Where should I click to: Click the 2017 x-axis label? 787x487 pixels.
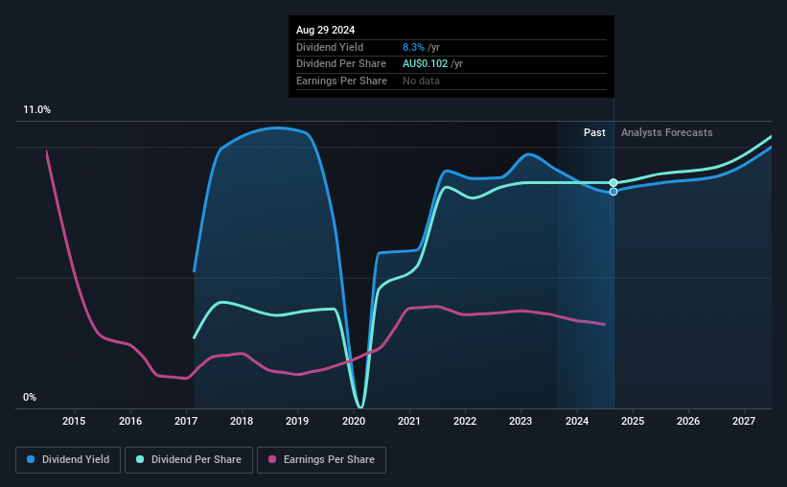pyautogui.click(x=186, y=421)
